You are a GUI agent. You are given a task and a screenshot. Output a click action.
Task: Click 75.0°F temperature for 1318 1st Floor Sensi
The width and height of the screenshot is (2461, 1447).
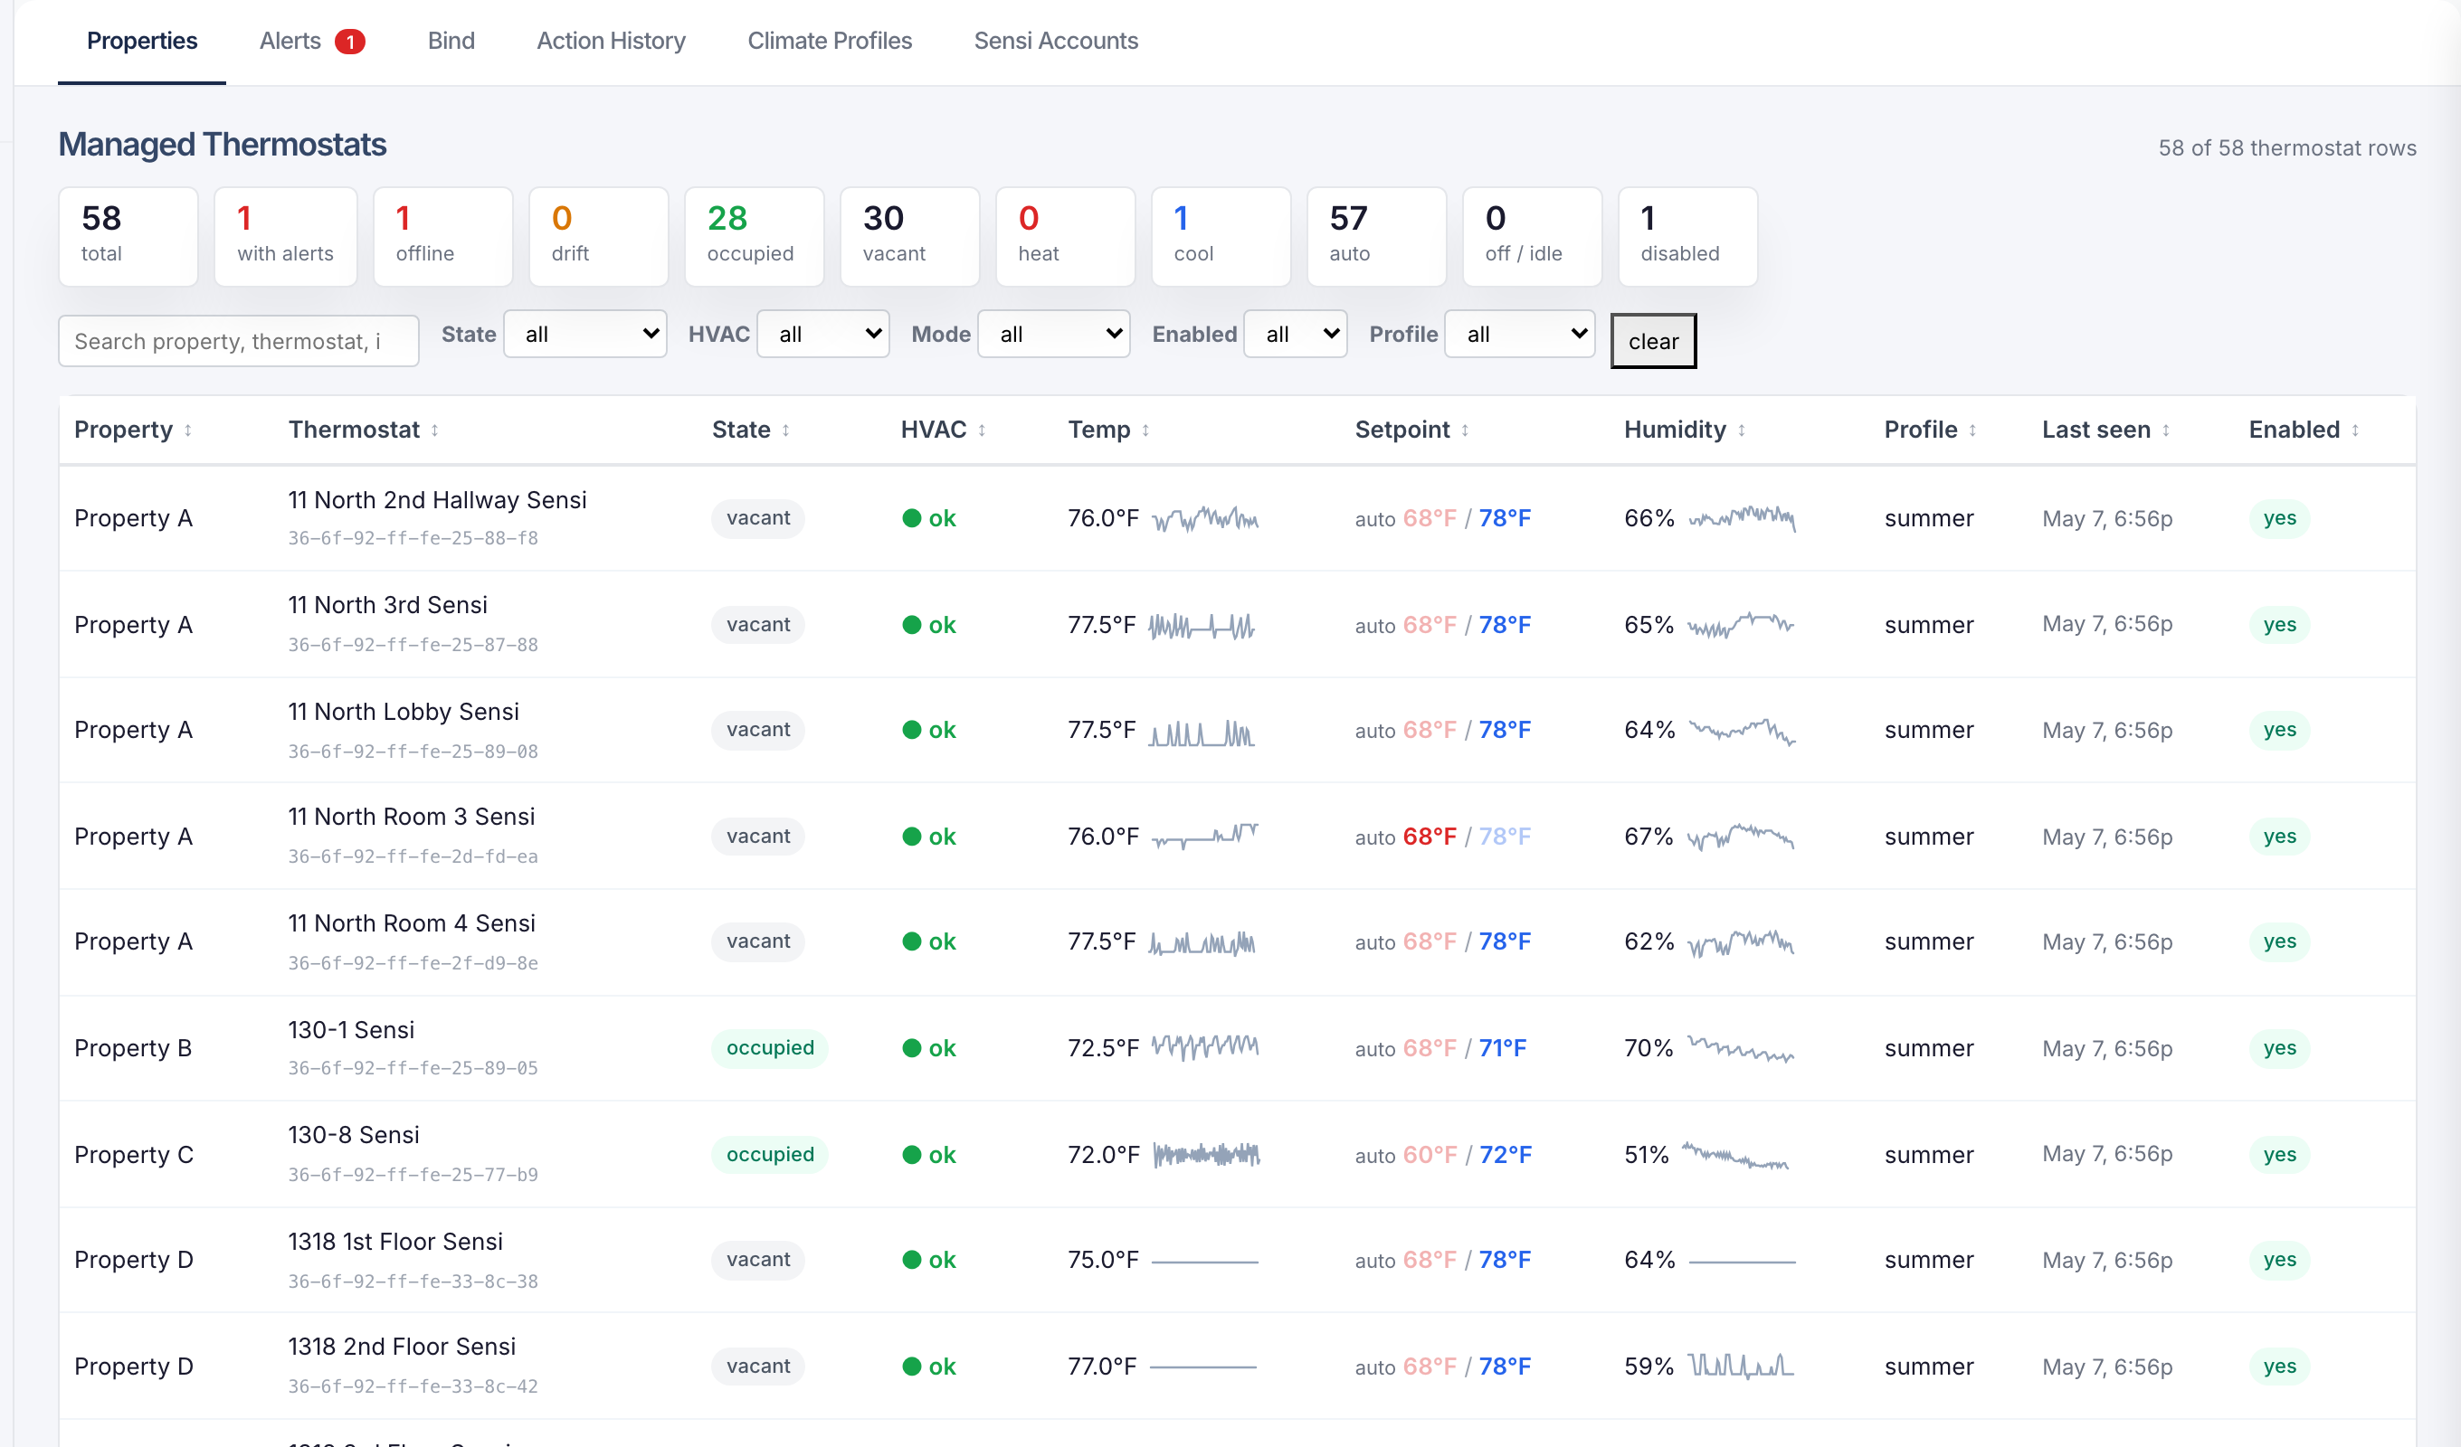click(1103, 1261)
